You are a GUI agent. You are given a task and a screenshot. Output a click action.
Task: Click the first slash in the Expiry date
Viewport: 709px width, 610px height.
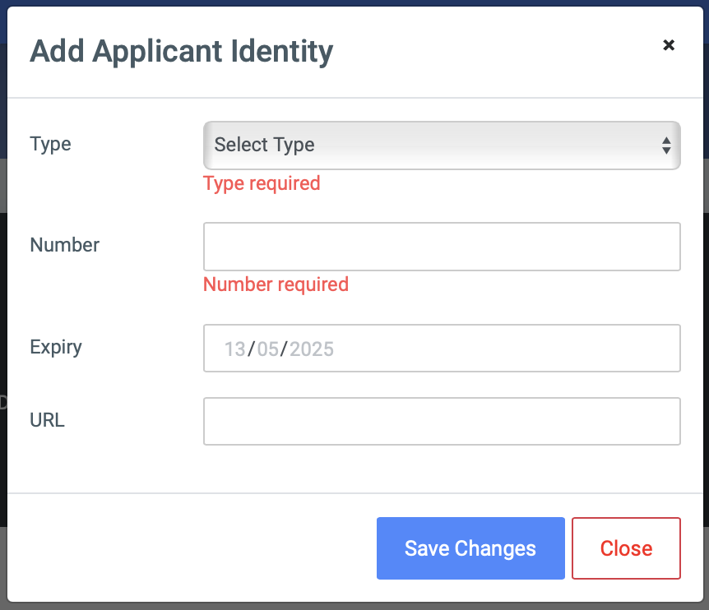click(x=252, y=349)
